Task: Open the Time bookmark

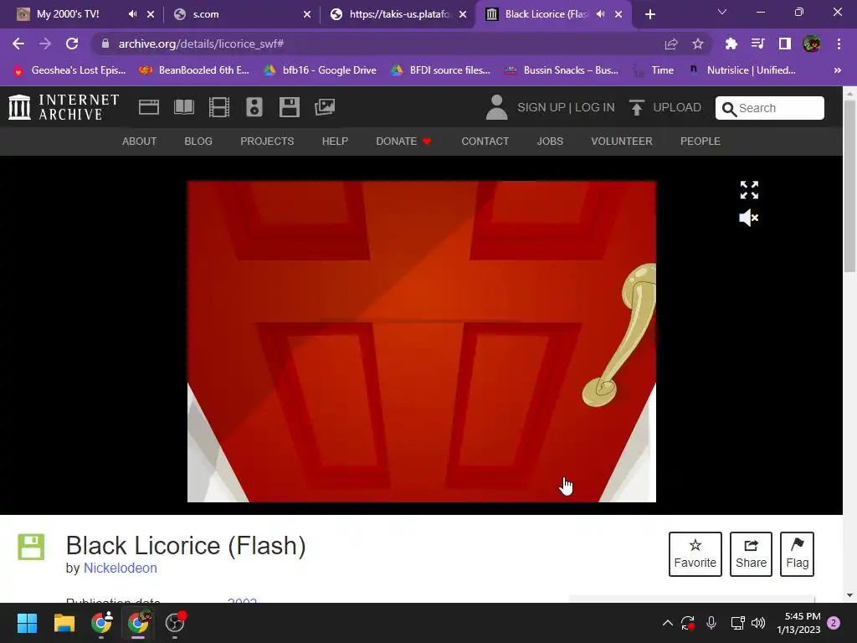Action: (653, 70)
